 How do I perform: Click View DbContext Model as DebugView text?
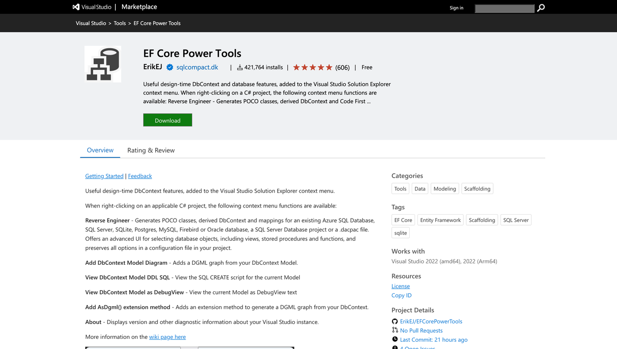tap(134, 292)
